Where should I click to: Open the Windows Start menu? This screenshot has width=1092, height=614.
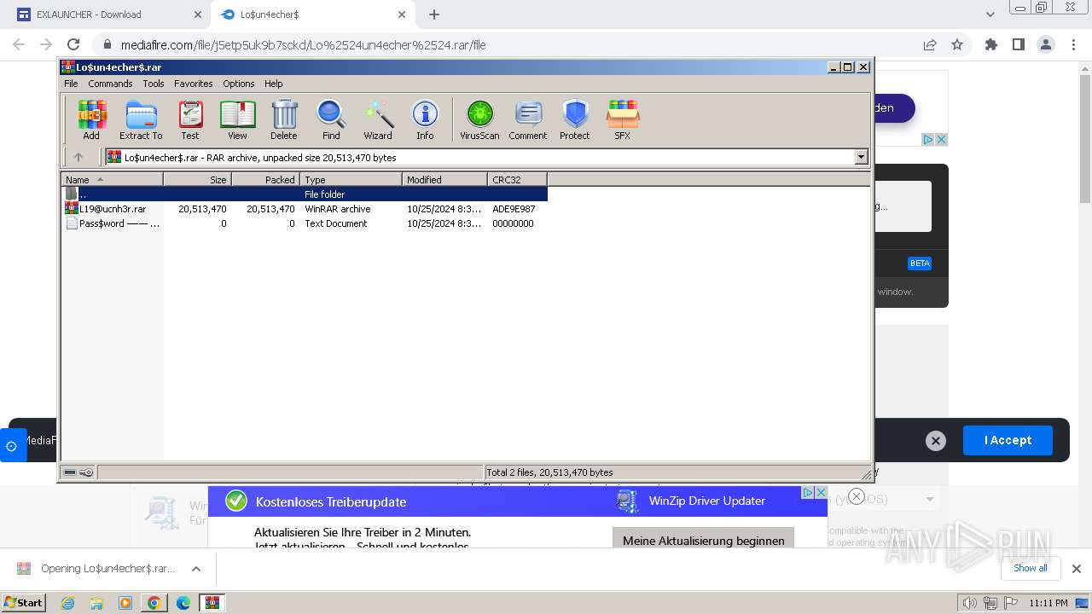[x=23, y=602]
